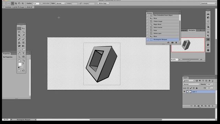Viewport: 220px width, 124px height.
Task: Change screen mode from the toolbox
Action: (x=23, y=71)
